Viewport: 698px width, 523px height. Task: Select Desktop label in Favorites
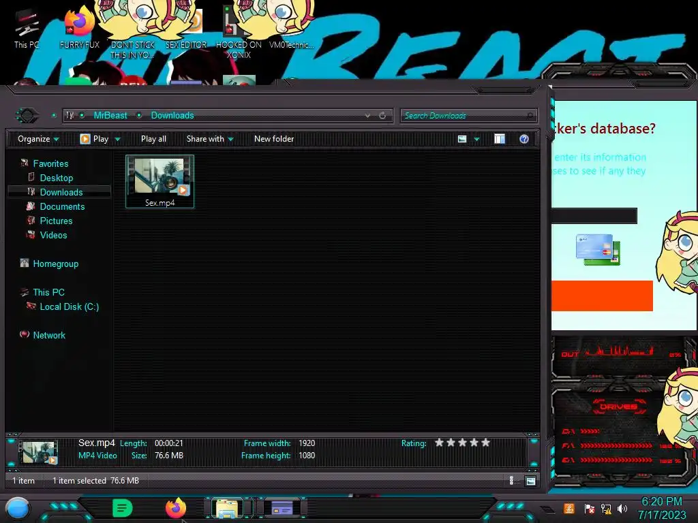(x=57, y=178)
